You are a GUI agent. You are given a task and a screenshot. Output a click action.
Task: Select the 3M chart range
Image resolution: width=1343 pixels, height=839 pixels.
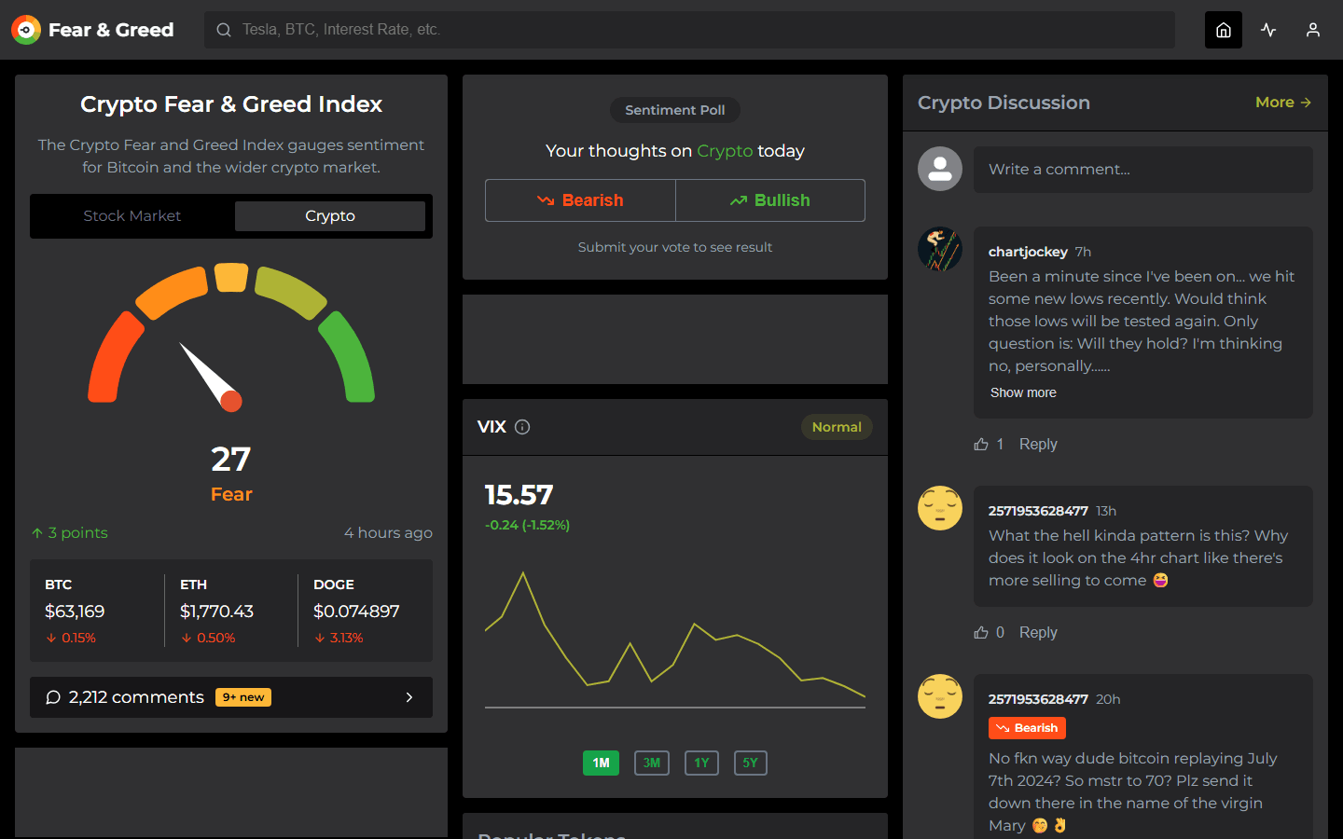651,763
